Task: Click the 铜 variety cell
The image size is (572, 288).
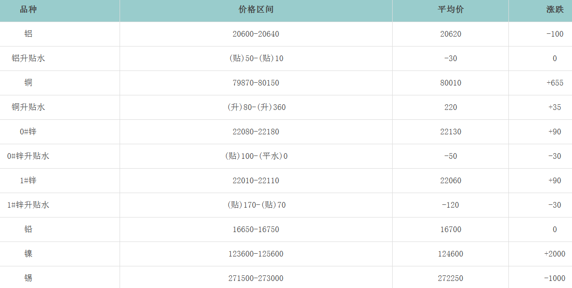Action: click(28, 83)
